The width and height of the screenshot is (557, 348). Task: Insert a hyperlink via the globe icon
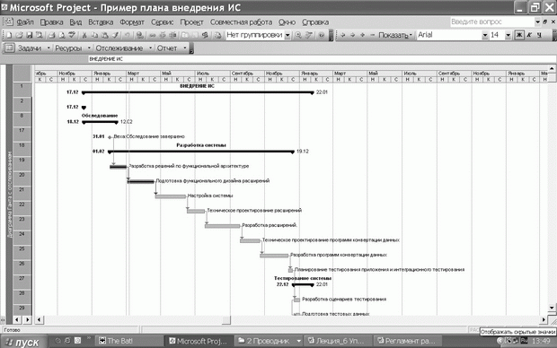(x=140, y=35)
